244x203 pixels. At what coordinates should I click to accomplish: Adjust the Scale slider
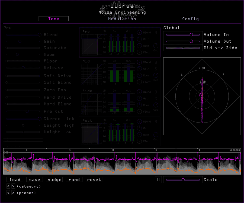[183, 180]
